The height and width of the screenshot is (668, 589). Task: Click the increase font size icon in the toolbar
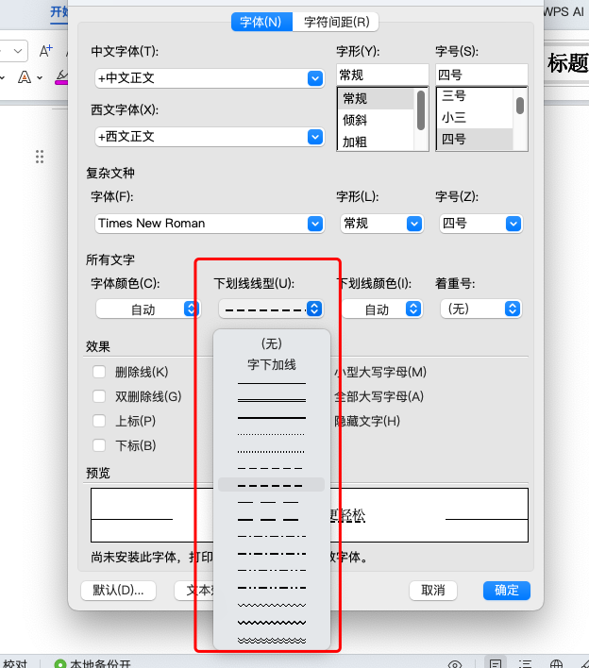point(45,51)
